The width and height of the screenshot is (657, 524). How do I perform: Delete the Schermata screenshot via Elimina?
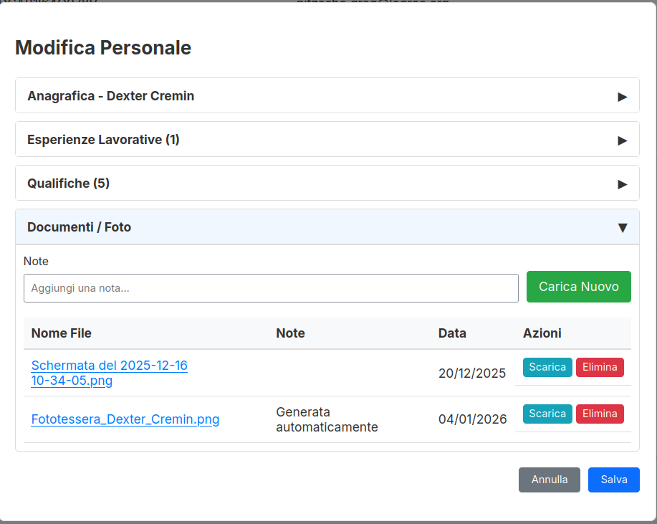[600, 367]
